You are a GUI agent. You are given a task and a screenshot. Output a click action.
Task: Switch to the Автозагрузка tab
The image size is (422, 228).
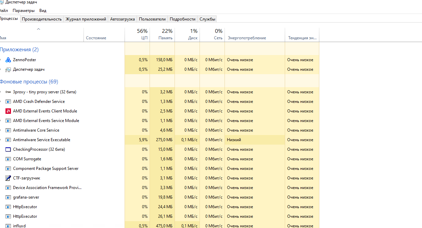123,19
